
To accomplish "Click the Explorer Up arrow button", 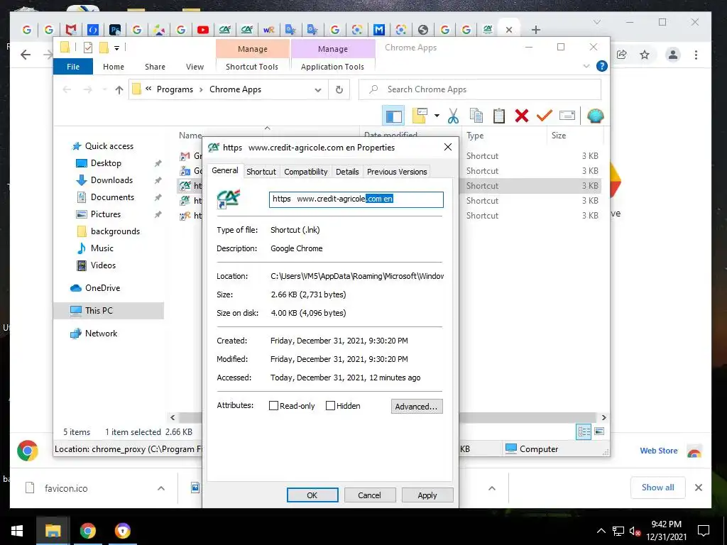I will 119,89.
